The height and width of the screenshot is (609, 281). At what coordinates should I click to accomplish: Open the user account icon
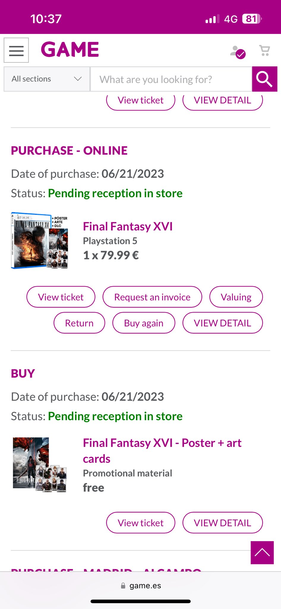click(238, 52)
